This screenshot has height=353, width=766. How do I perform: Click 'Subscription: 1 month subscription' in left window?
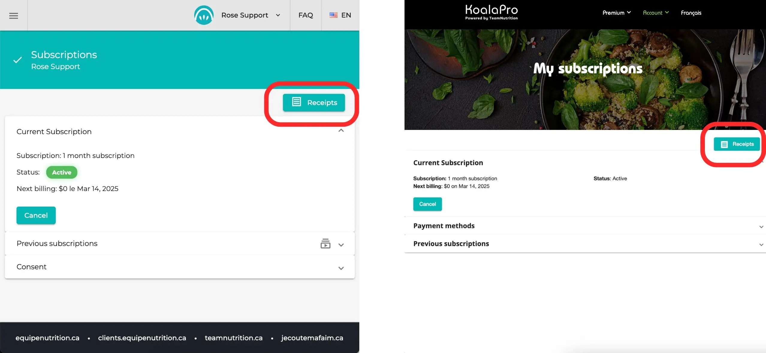(76, 156)
